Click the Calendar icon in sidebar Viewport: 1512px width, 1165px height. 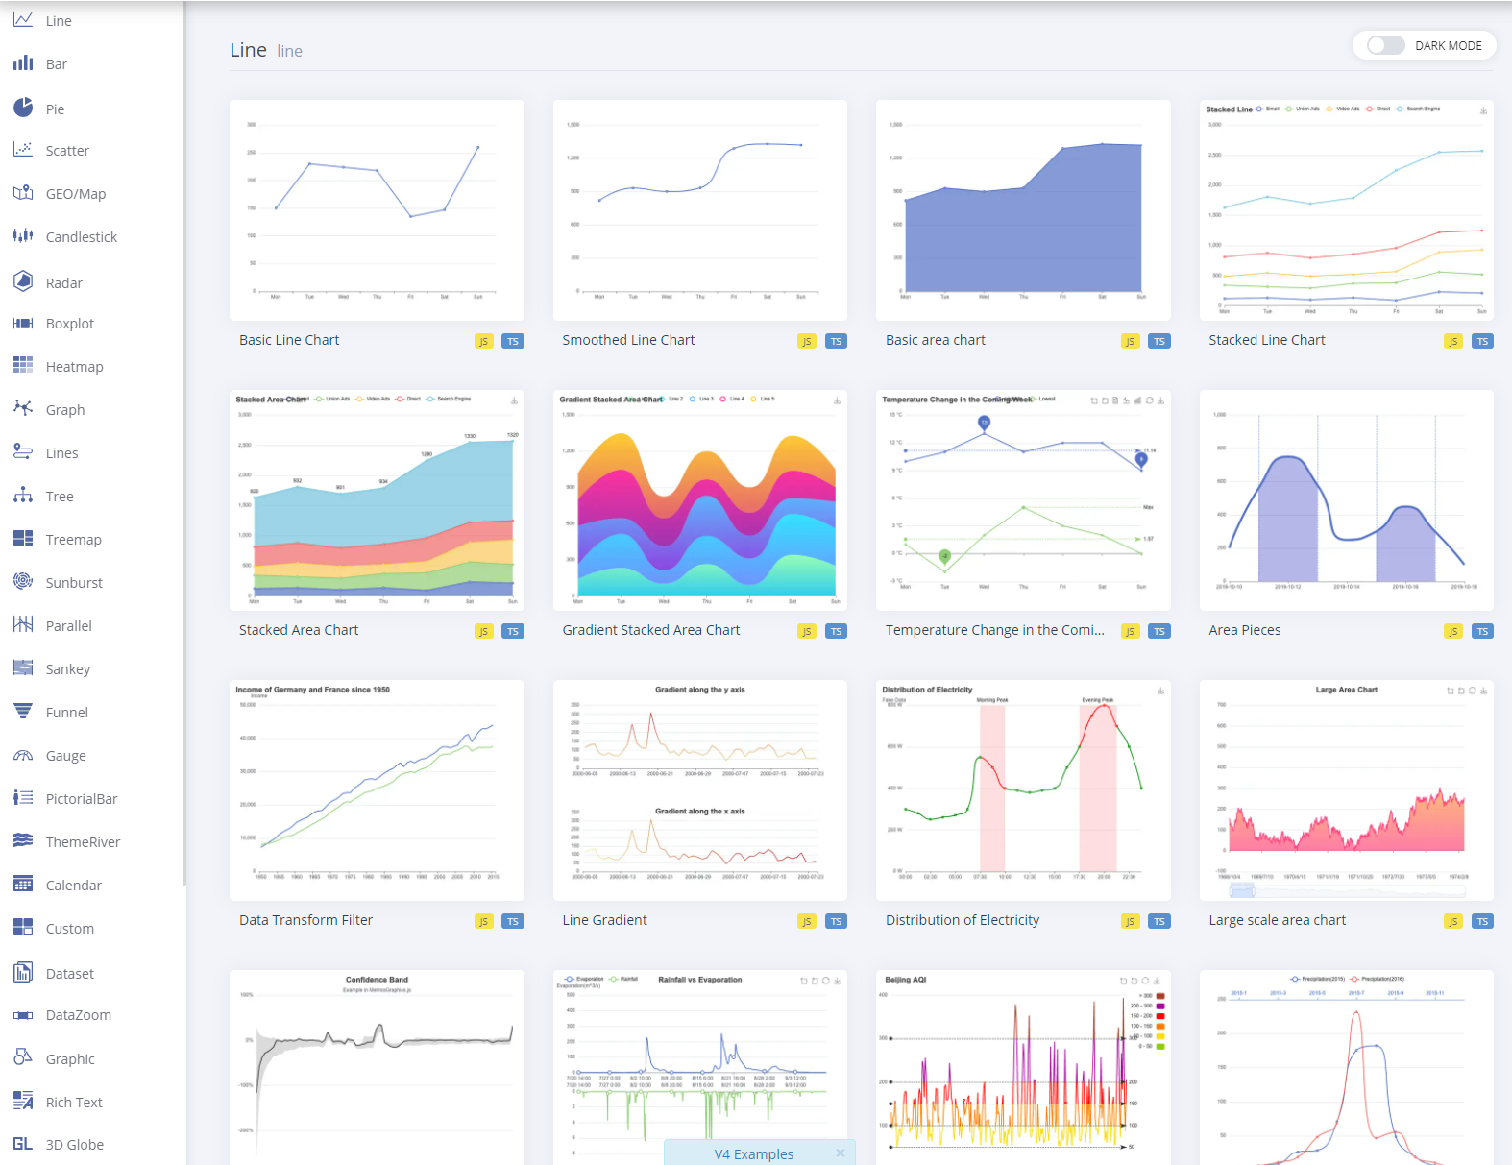23,885
